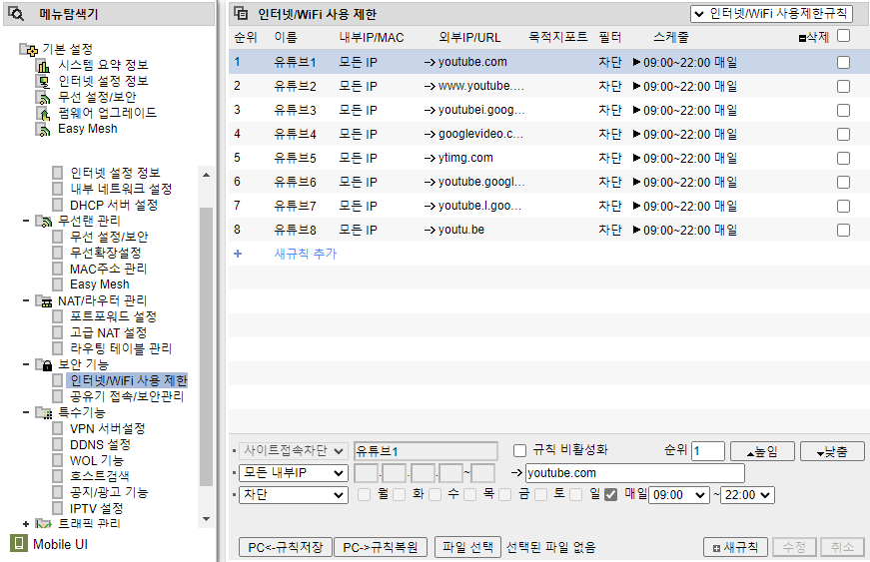Viewport: 870px width, 562px height.
Task: Open the 09:00 start time dropdown
Action: coord(679,494)
